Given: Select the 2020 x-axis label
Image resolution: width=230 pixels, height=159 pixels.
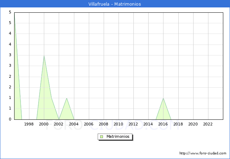Looking at the screenshot, I should [x=193, y=124].
